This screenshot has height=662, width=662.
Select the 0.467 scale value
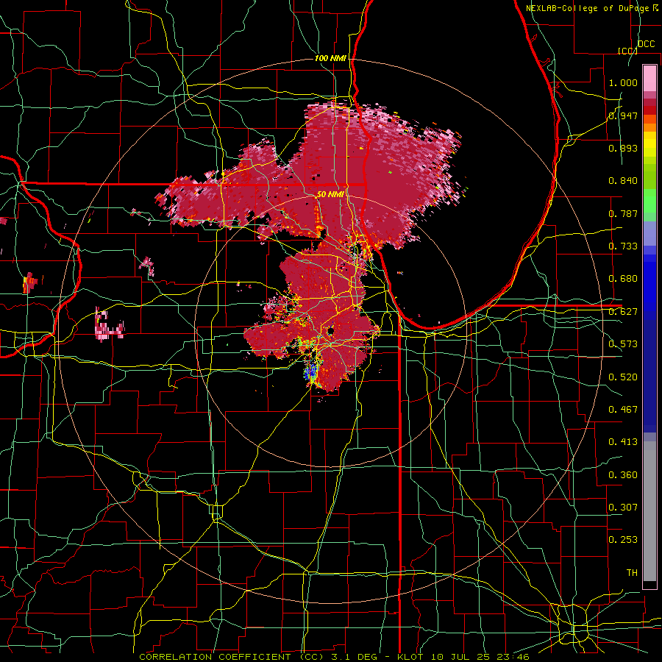click(623, 410)
